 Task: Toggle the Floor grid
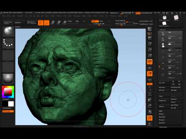tap(150, 68)
